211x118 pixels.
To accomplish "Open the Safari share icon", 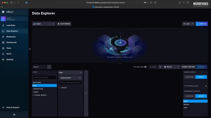I will (x=180, y=3).
